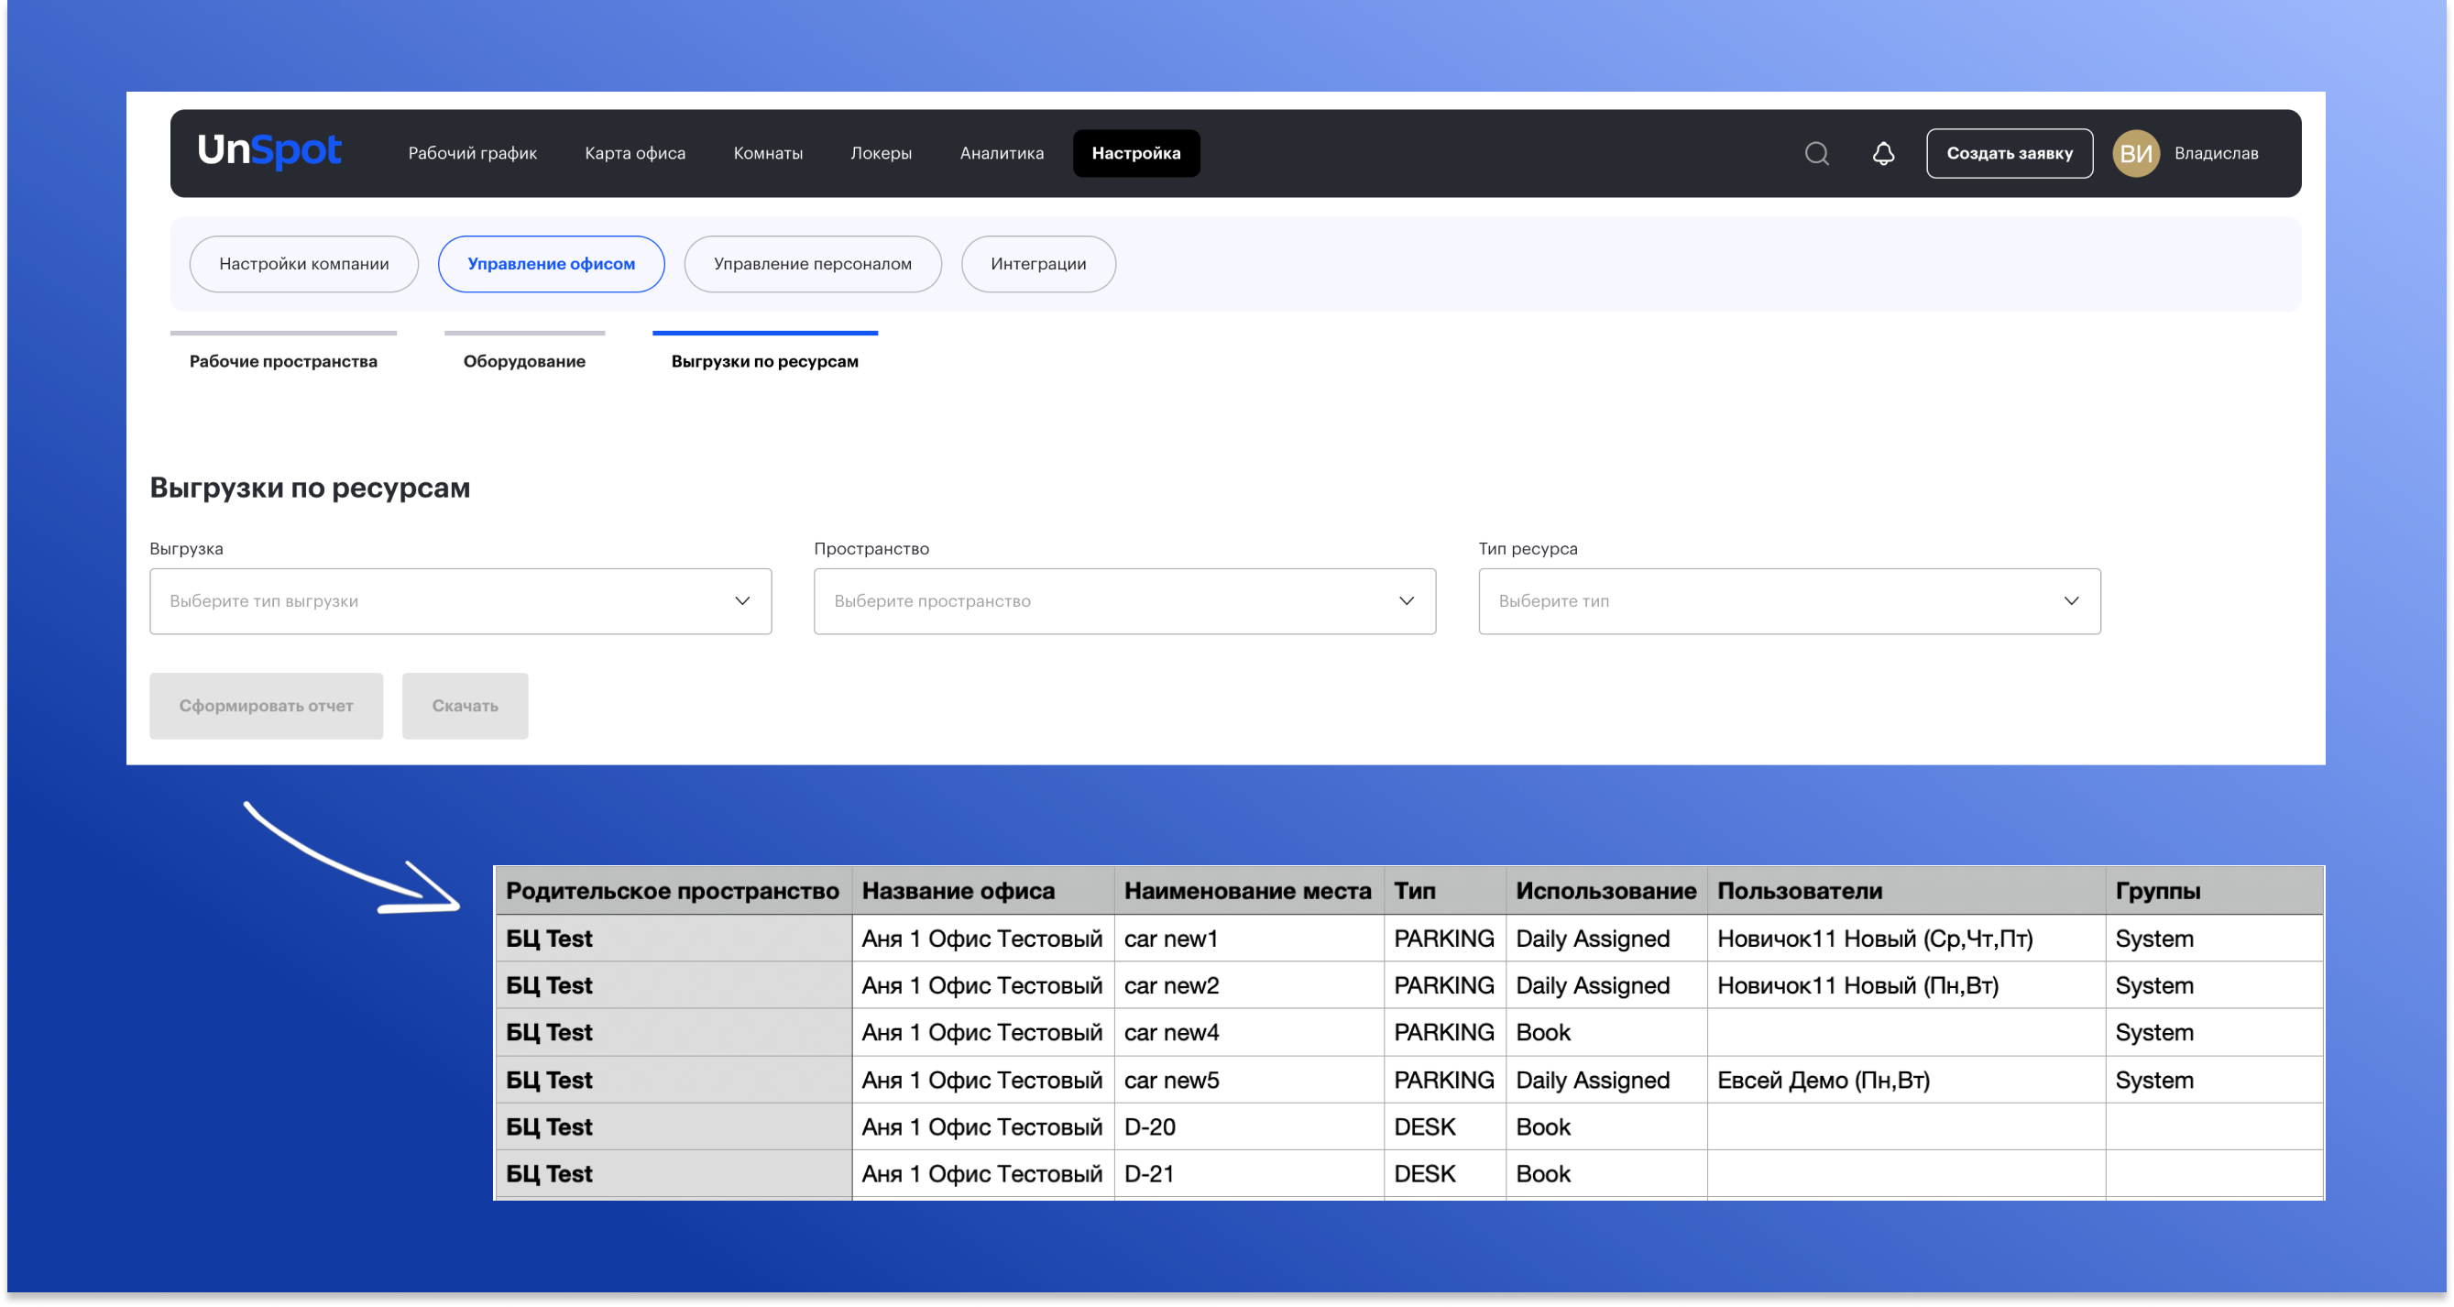Open notifications bell icon
Image resolution: width=2454 pixels, height=1307 pixels.
pyautogui.click(x=1882, y=153)
